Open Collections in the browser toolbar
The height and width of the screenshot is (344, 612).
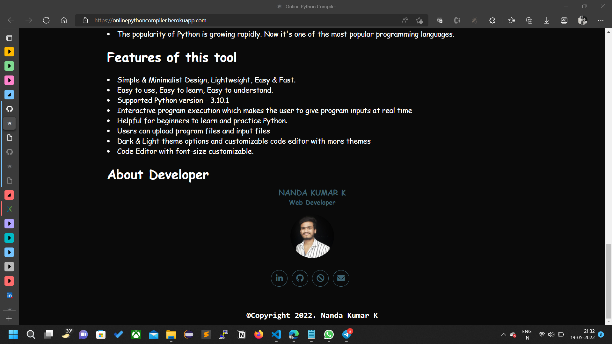529,20
